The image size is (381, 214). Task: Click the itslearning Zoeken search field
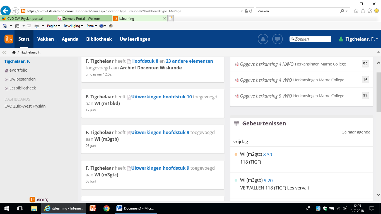click(312, 39)
